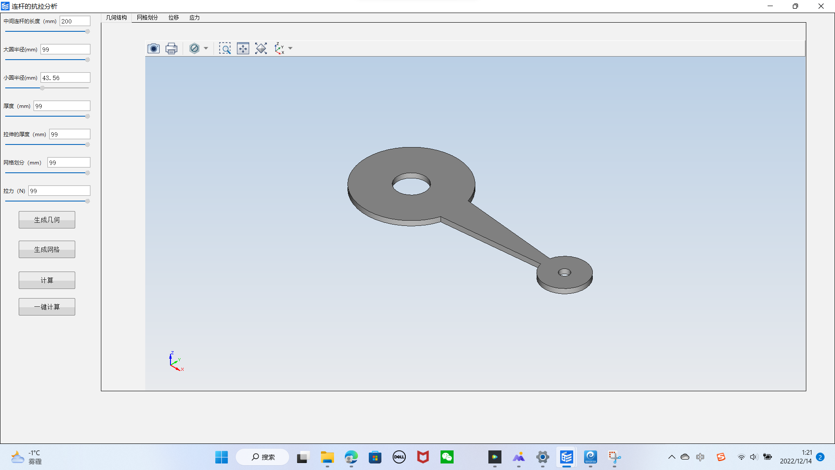This screenshot has height=470, width=835.
Task: Open the Dell app on taskbar
Action: (x=399, y=457)
